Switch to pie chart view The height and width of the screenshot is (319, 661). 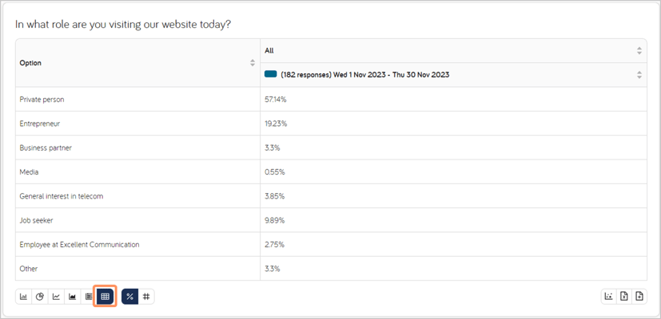(40, 297)
